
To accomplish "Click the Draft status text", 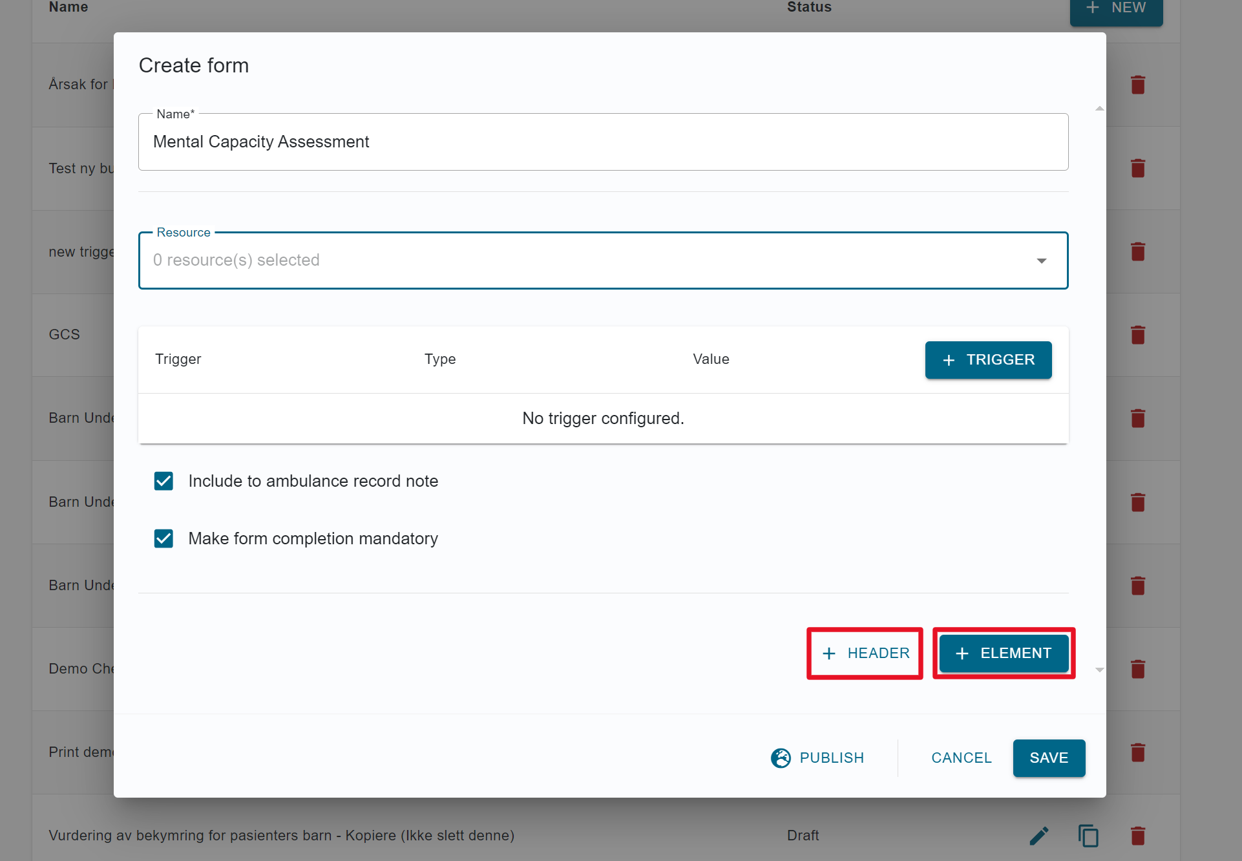I will point(803,836).
